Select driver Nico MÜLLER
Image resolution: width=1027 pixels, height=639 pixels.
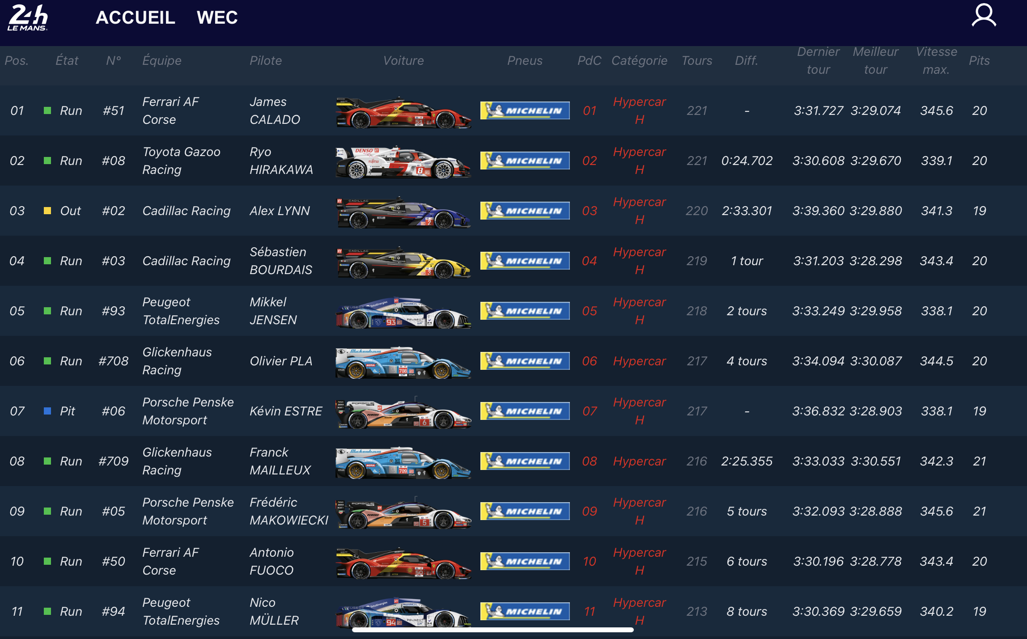click(274, 611)
